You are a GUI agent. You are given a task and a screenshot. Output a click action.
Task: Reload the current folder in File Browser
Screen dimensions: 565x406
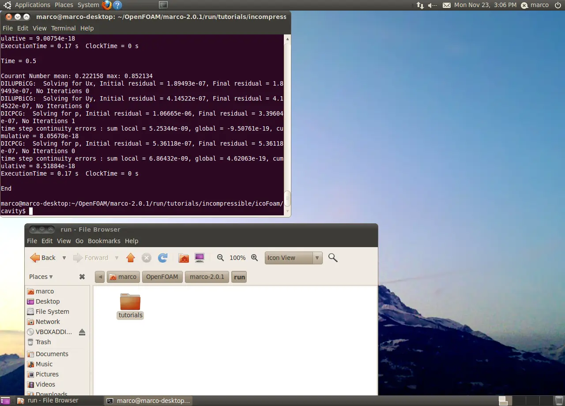point(162,258)
